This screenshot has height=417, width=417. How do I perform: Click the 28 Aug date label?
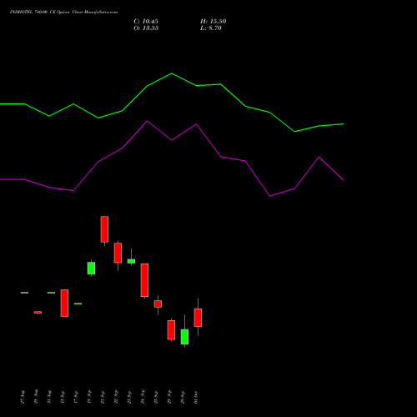[x=36, y=397]
